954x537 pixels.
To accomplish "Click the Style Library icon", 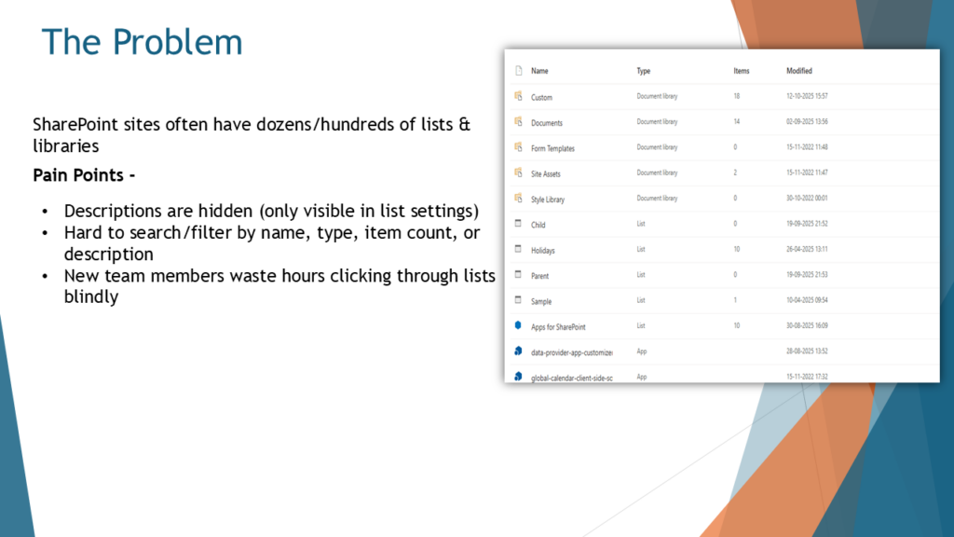I will (x=518, y=199).
